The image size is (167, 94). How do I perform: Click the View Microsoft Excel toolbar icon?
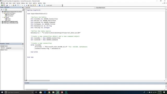[2, 5]
